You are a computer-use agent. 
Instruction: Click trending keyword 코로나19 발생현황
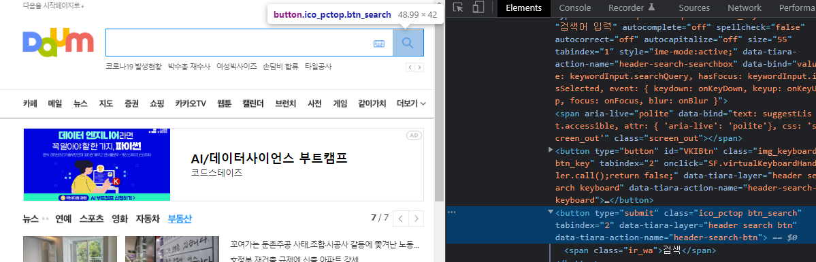pyautogui.click(x=133, y=67)
